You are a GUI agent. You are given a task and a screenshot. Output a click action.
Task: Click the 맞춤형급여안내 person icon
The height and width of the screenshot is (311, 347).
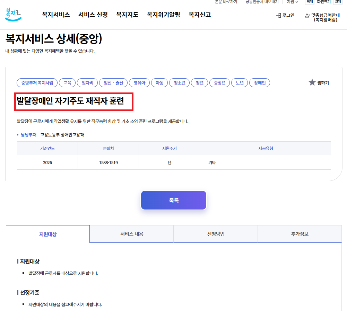click(x=307, y=16)
